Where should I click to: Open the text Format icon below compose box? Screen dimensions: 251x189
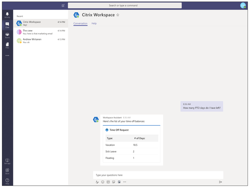click(x=97, y=182)
